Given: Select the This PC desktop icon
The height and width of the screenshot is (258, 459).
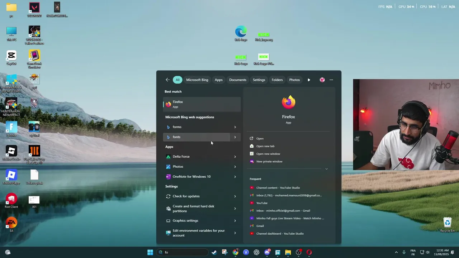Looking at the screenshot, I should [11, 34].
